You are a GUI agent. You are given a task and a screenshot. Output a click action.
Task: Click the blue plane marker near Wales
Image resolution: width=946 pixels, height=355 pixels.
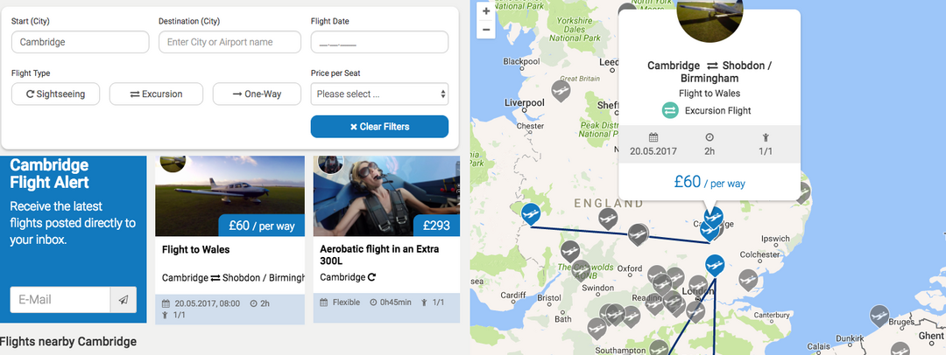coord(530,212)
